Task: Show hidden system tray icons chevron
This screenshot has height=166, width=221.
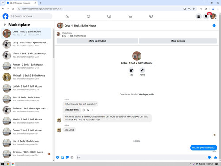Action: coord(191,164)
